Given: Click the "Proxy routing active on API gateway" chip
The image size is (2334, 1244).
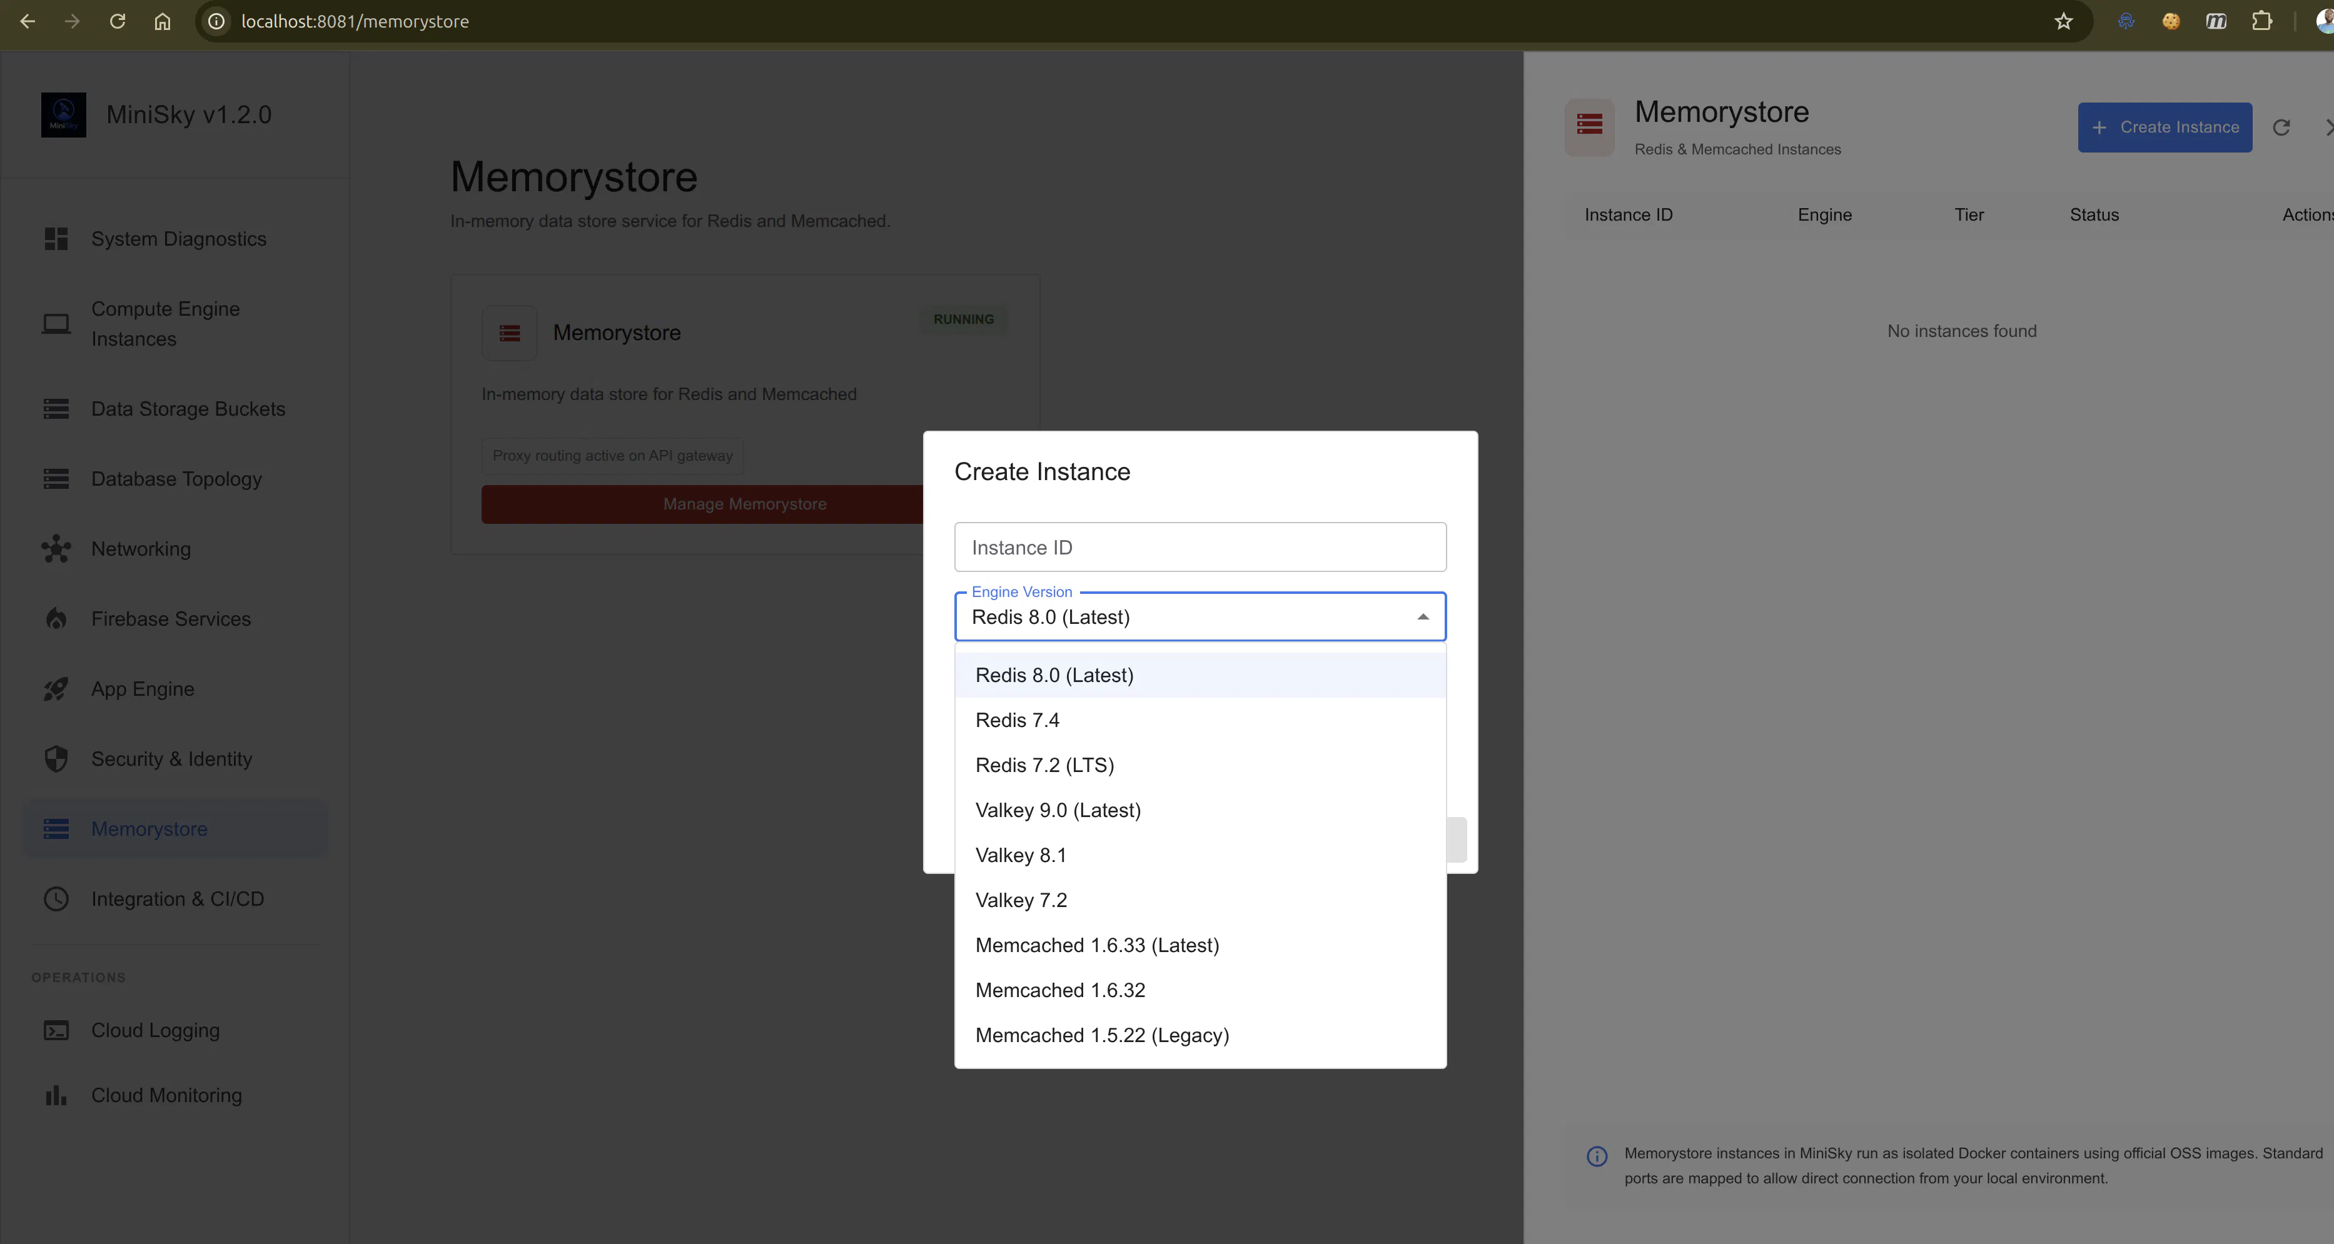Looking at the screenshot, I should [x=612, y=456].
